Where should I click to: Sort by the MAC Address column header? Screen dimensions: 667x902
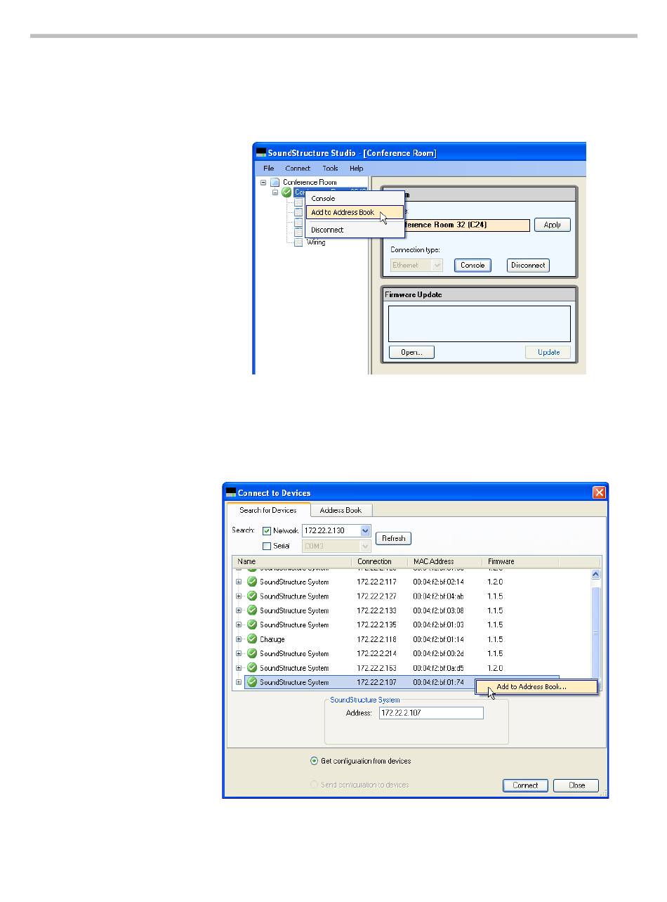[446, 562]
